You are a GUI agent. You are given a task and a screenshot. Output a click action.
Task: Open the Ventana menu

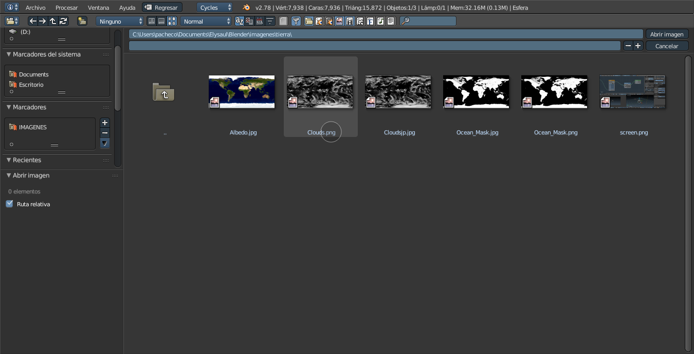coord(98,8)
